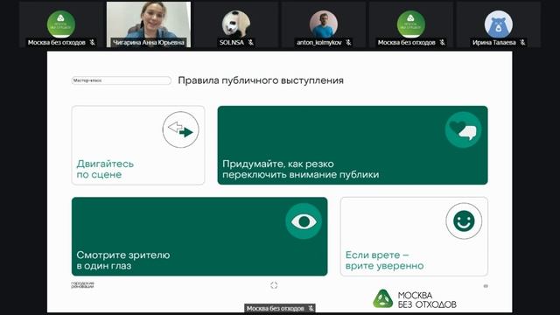Click the uppercase МОСКВА БЕЗ ОТХОДОВ logo text

tap(427, 299)
